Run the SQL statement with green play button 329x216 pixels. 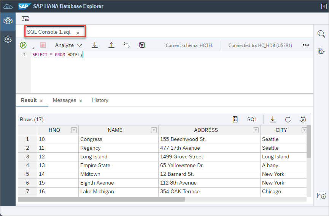[23, 45]
